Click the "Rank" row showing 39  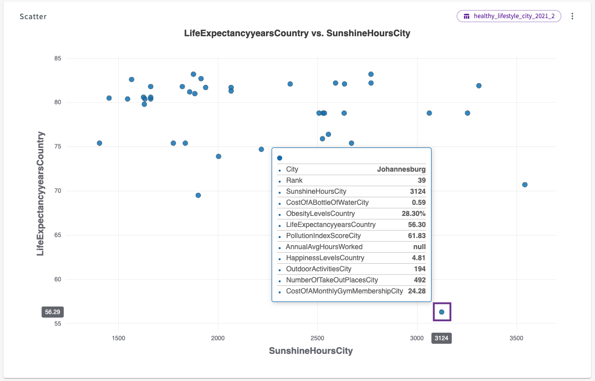(x=352, y=180)
